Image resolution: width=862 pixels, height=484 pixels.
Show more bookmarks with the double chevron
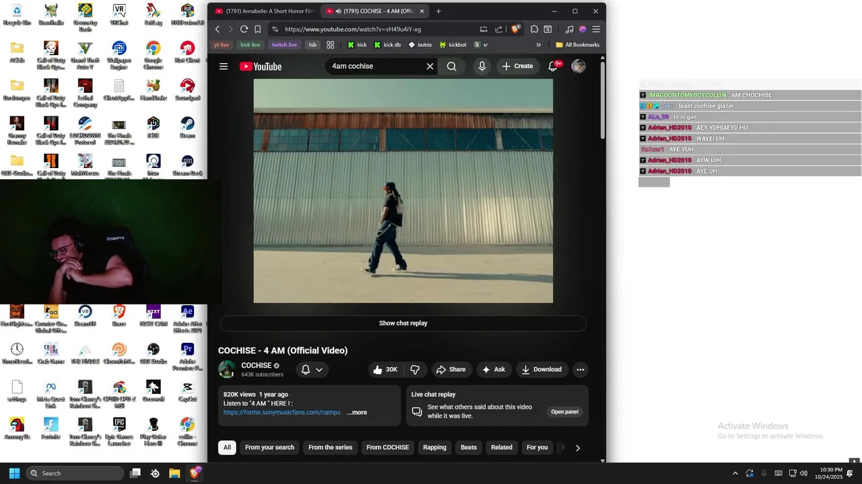pyautogui.click(x=538, y=45)
